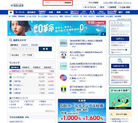Open 入出金・振替
The height and width of the screenshot is (123, 138).
pos(124,7)
